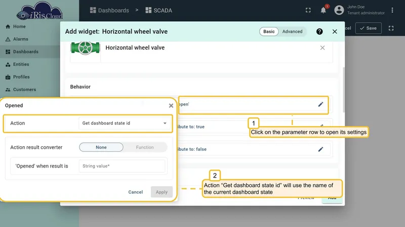The image size is (405, 227).
Task: Click the Dashboards breadcrumb link
Action: [x=113, y=10]
